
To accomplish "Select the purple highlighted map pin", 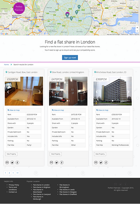I will pos(68,15).
